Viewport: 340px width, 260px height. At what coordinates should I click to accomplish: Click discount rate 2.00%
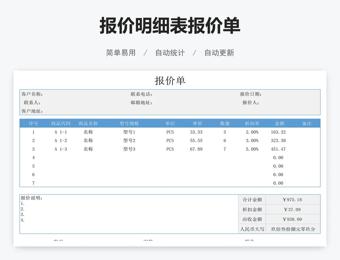[x=252, y=132]
